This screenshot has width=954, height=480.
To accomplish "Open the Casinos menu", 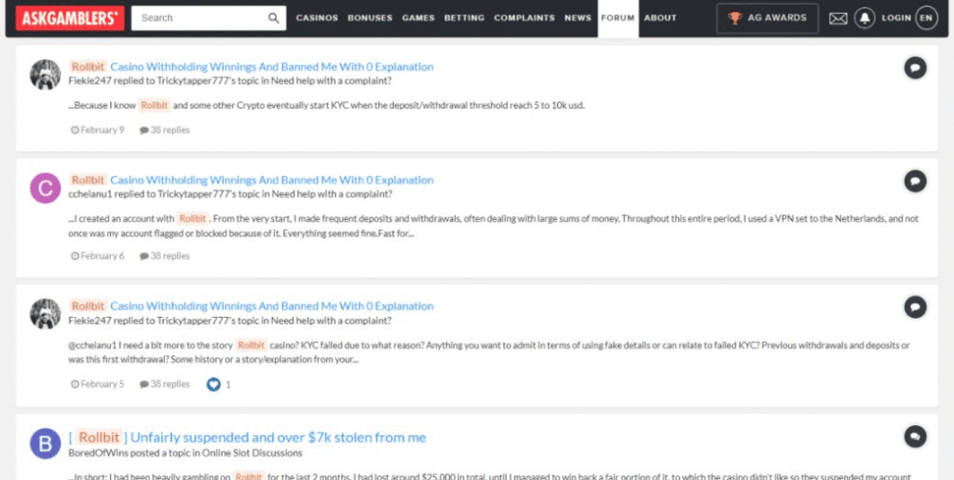I will tap(317, 18).
